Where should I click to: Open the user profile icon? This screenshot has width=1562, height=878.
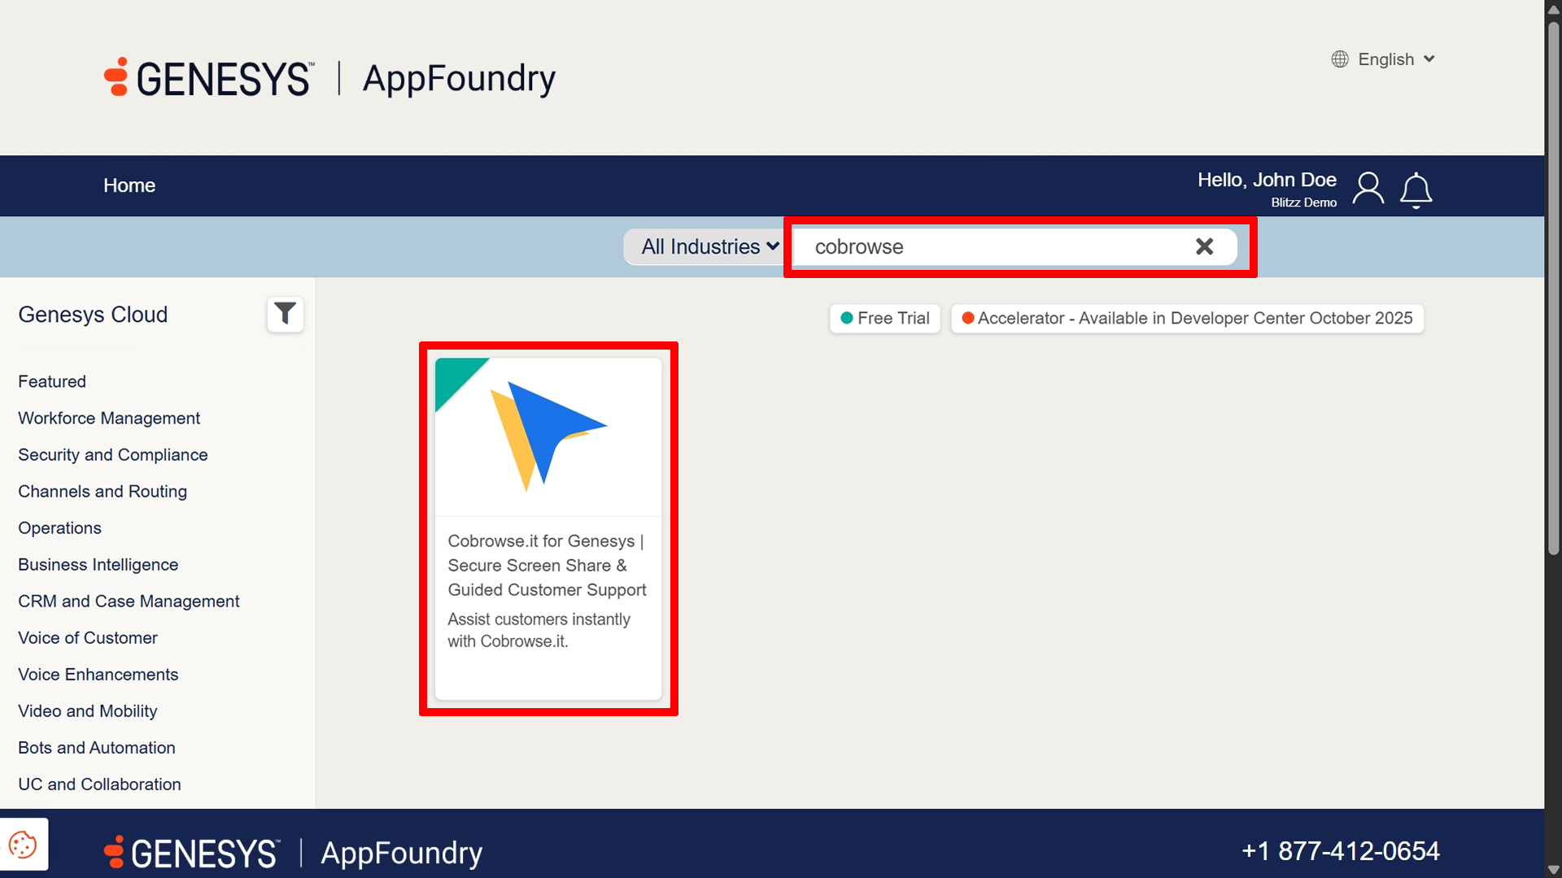(1368, 189)
